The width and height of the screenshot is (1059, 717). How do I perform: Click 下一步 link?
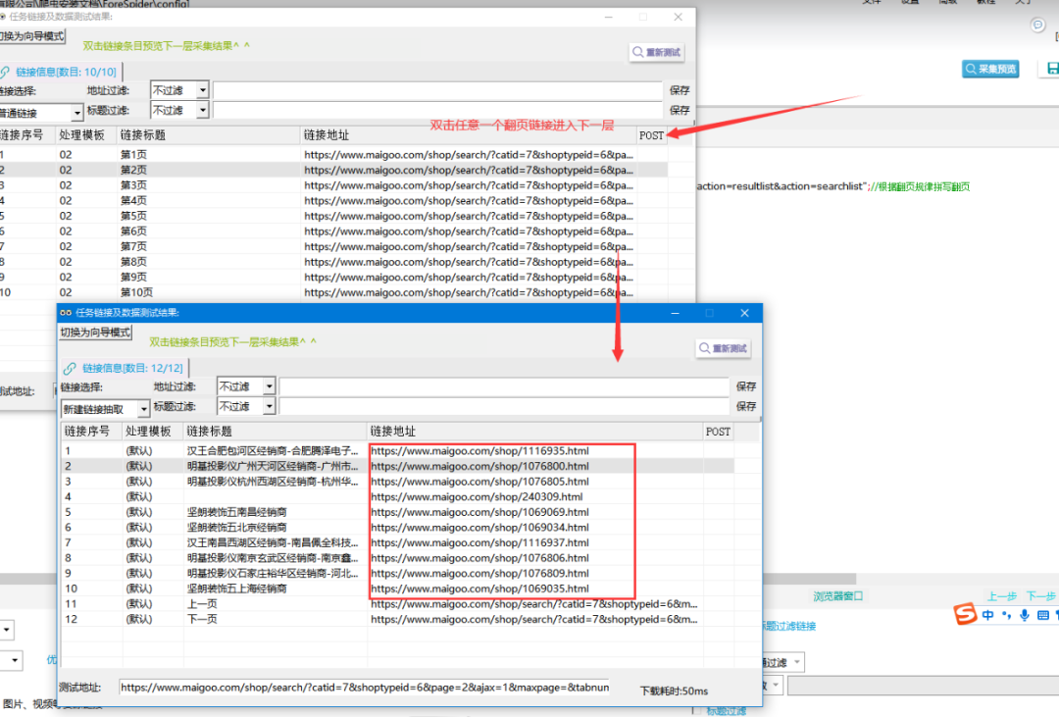[1040, 596]
